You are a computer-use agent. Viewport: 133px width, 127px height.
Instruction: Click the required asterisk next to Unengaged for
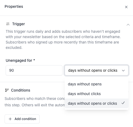point(34,60)
